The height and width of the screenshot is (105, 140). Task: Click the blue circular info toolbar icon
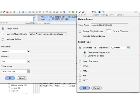23,12
